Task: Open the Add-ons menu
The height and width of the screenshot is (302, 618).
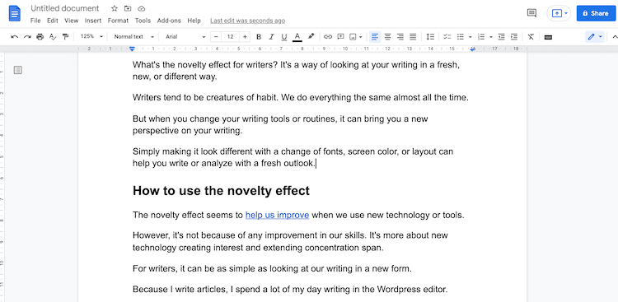Action: (x=169, y=21)
